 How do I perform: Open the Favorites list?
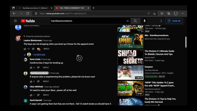click(x=162, y=14)
